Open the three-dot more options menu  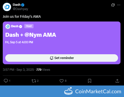click(x=119, y=5)
